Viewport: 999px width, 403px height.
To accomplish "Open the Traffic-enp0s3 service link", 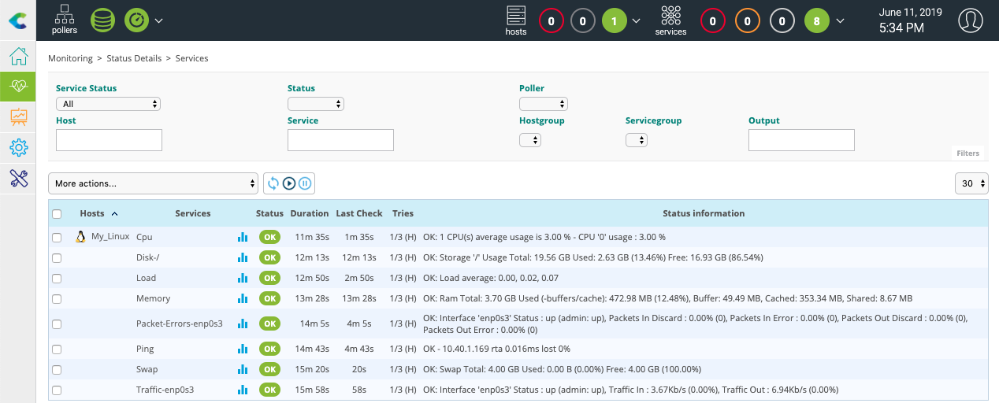I will 165,390.
